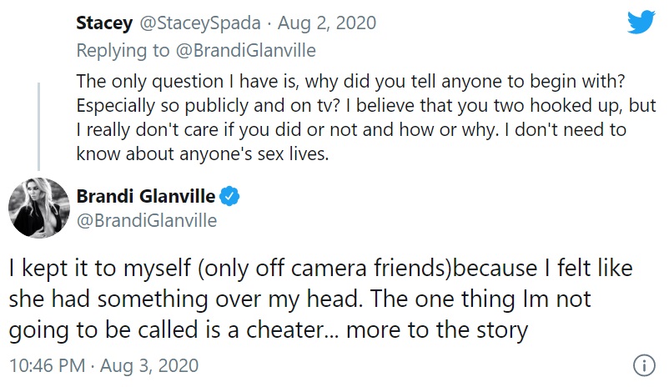Viewport: 669px width, 387px height.
Task: Click Brandi's main tweet text
Action: point(321,299)
